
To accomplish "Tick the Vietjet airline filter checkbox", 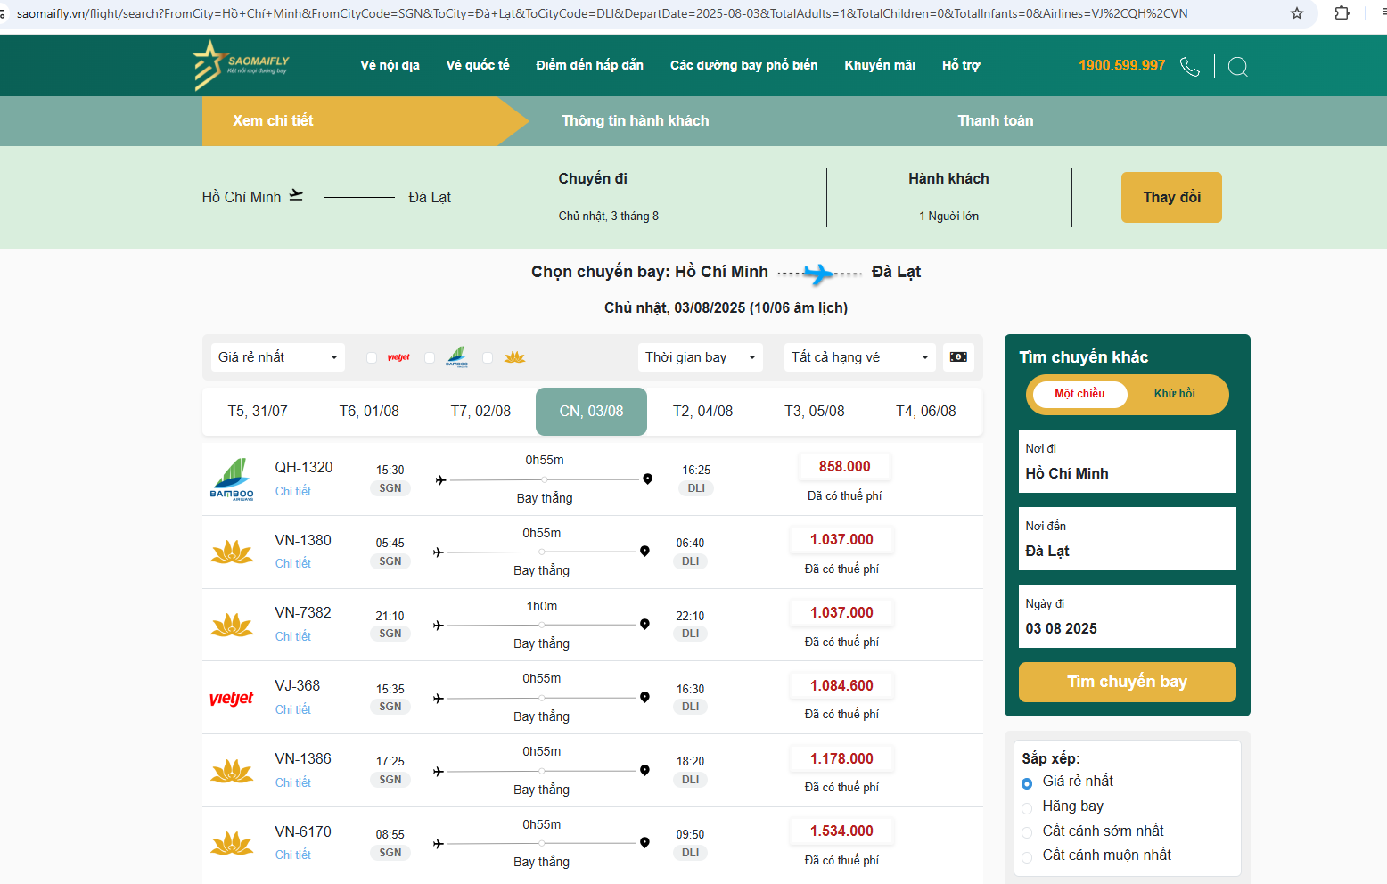I will pos(372,357).
